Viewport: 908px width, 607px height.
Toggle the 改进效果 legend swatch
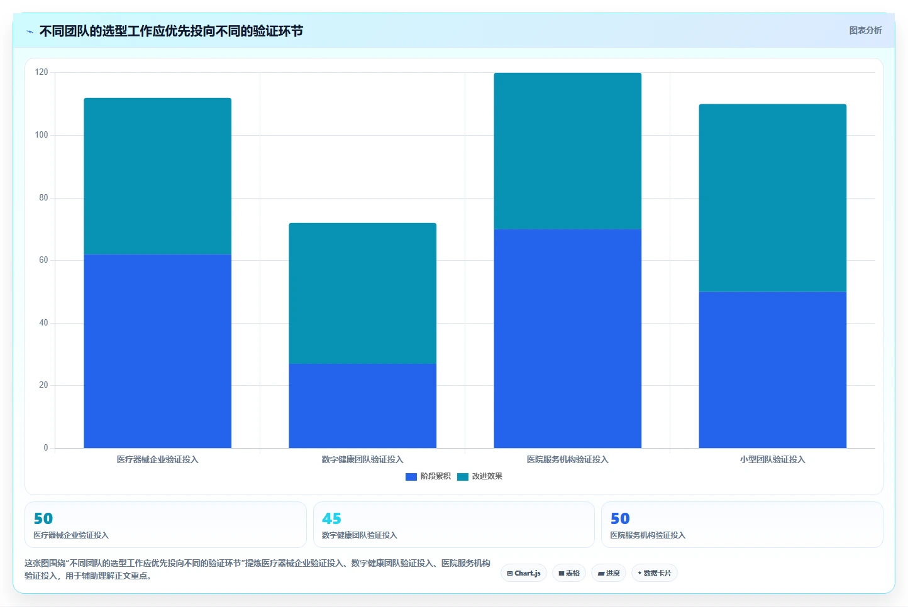click(463, 477)
